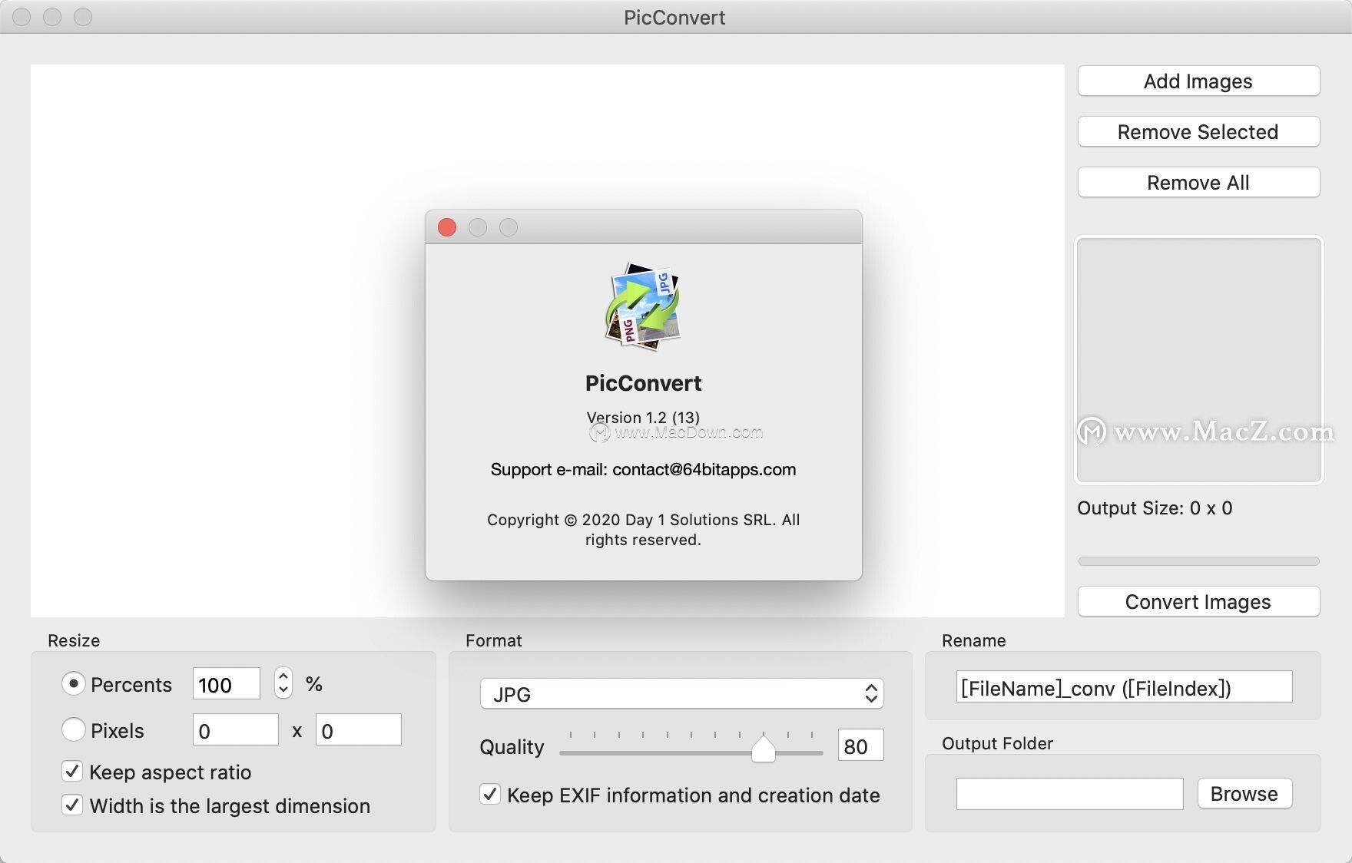Select the Percents resize option

coord(74,683)
